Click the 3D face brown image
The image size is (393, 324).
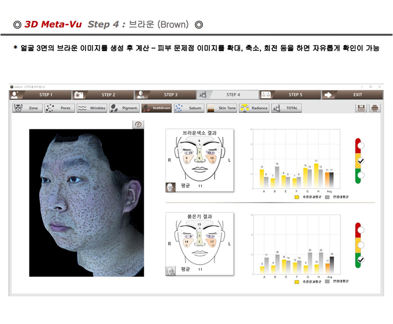(x=86, y=203)
